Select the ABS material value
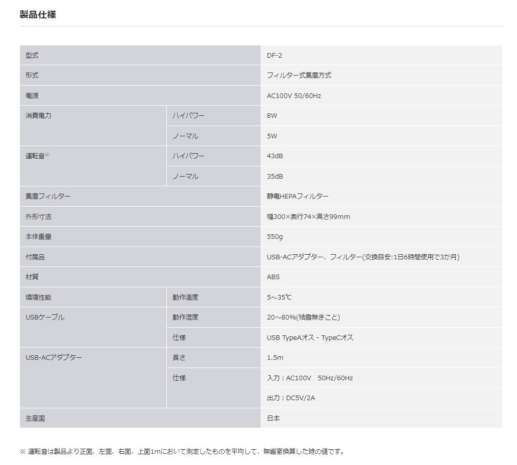517x465 pixels. point(273,277)
